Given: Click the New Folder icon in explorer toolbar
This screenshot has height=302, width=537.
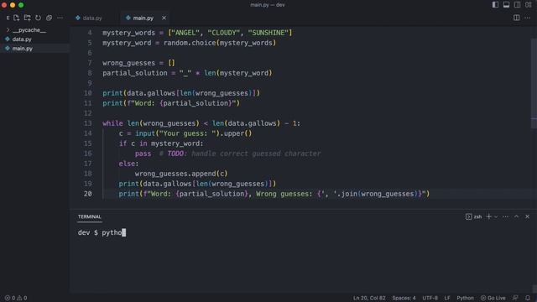Looking at the screenshot, I should (28, 18).
